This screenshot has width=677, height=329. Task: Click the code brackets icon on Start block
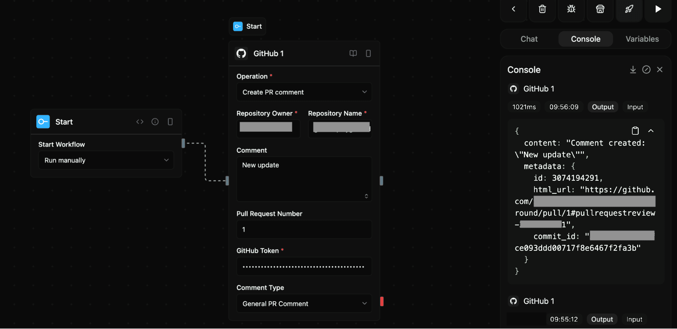[140, 122]
